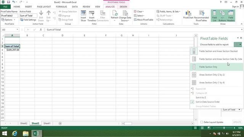This screenshot has width=244, height=137.
Task: Switch to the HOME tab
Action: pyautogui.click(x=17, y=7)
